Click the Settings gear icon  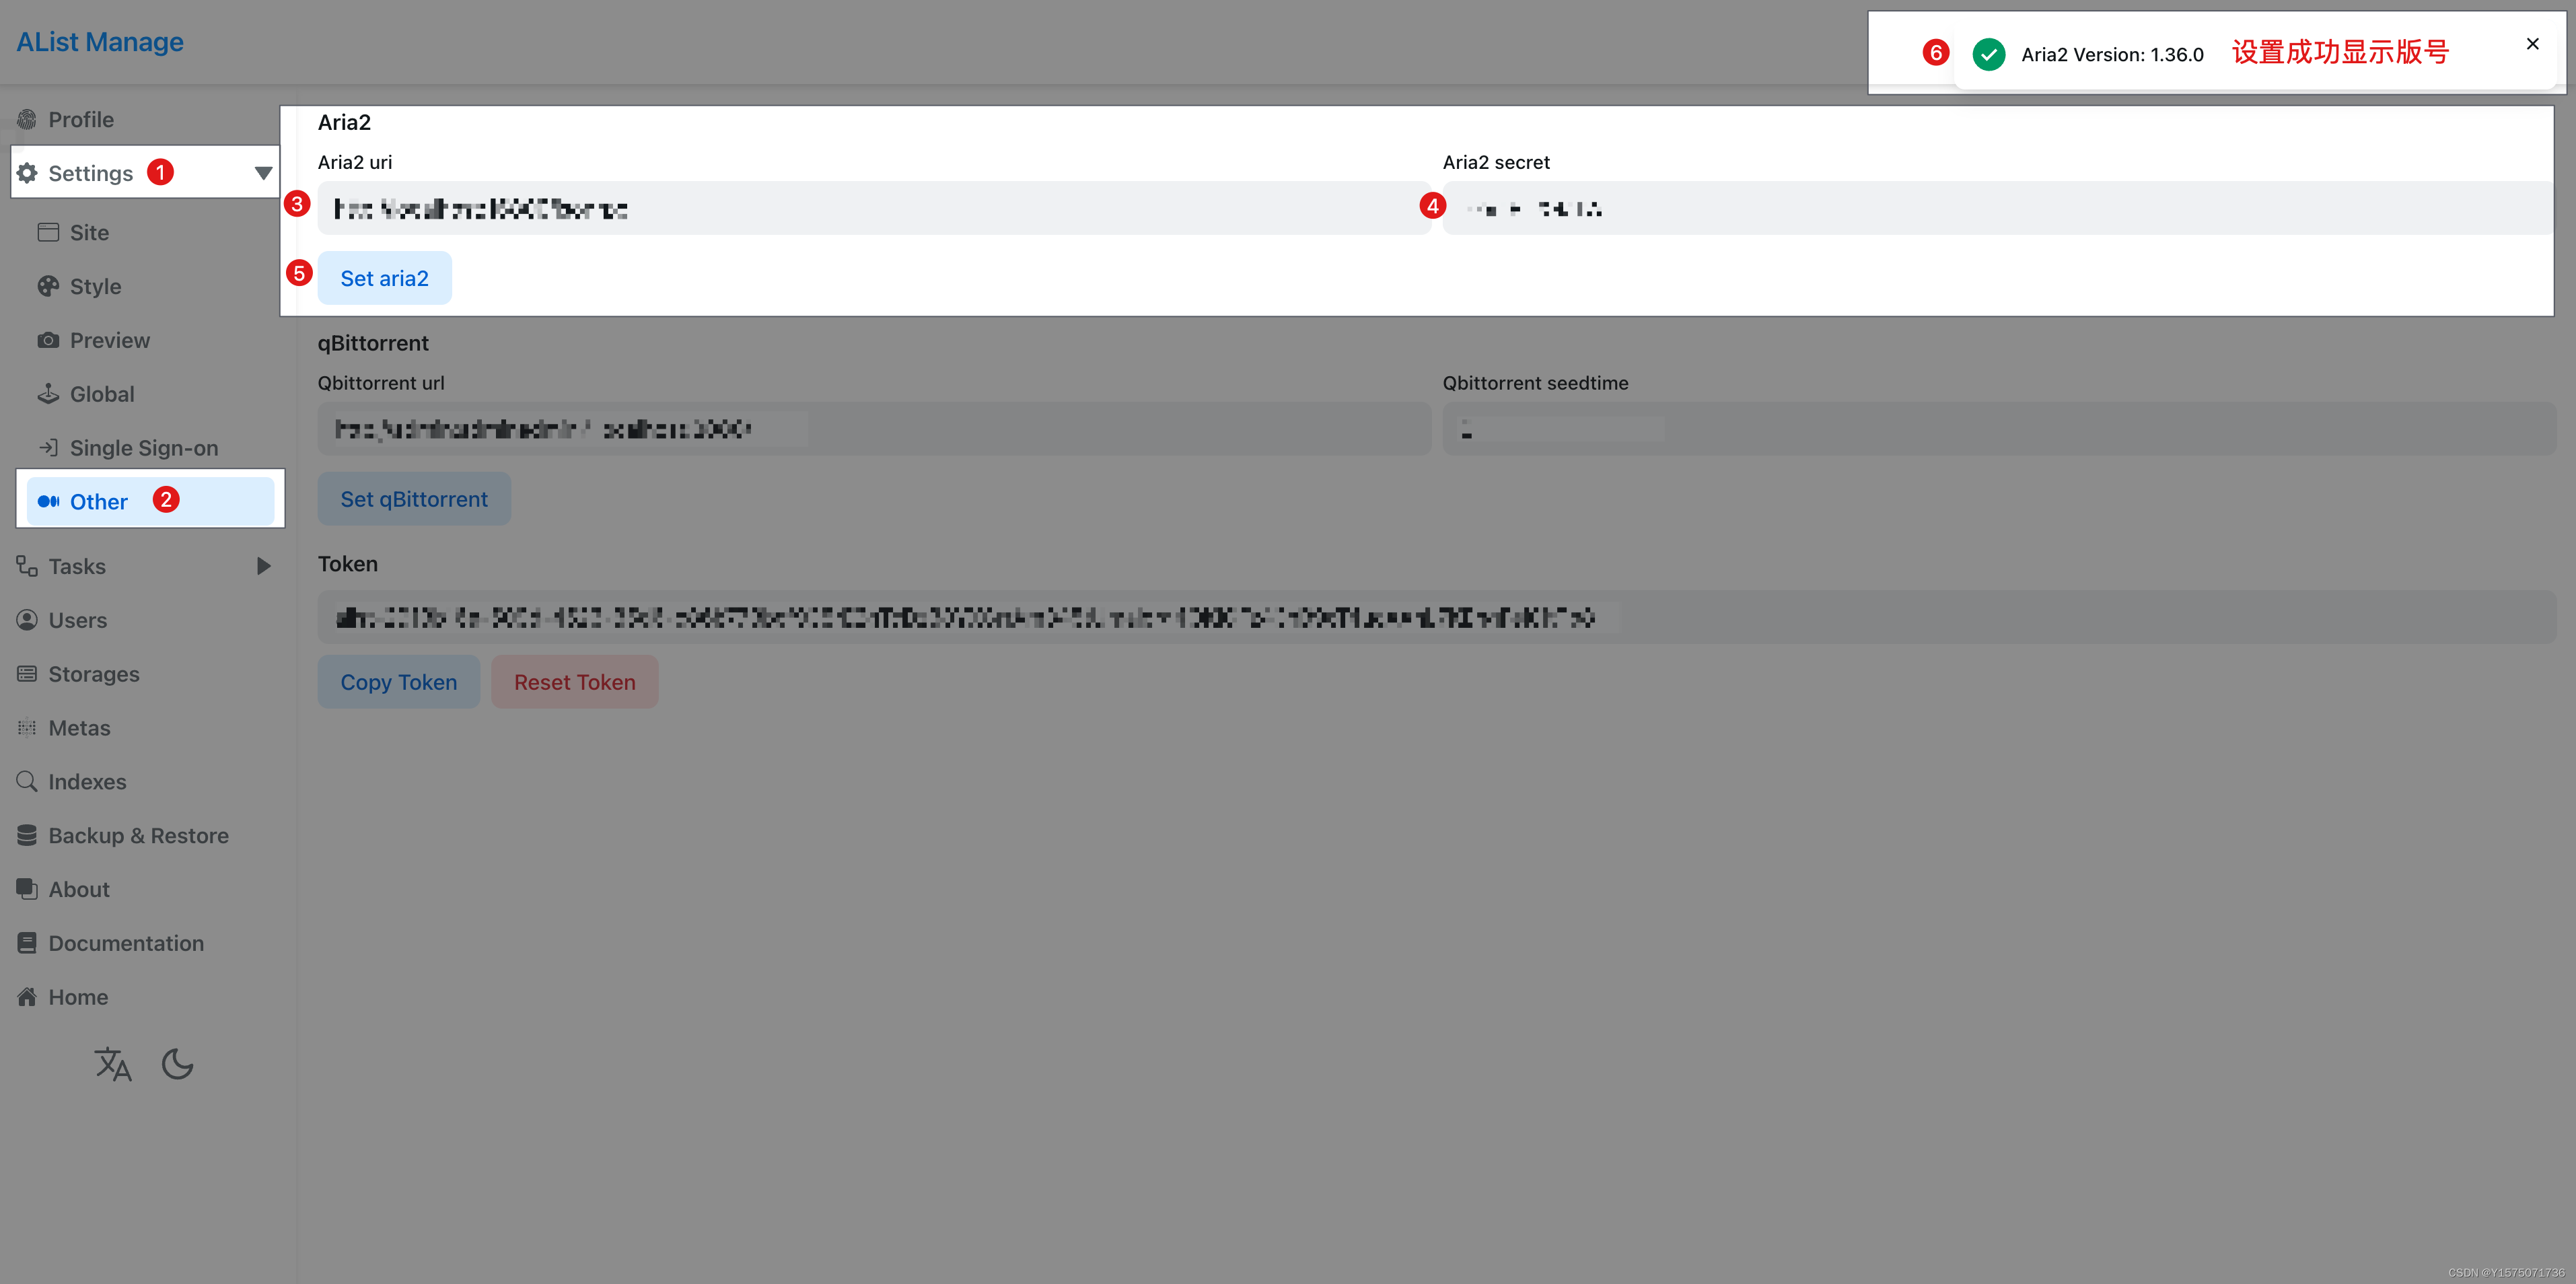click(x=27, y=173)
